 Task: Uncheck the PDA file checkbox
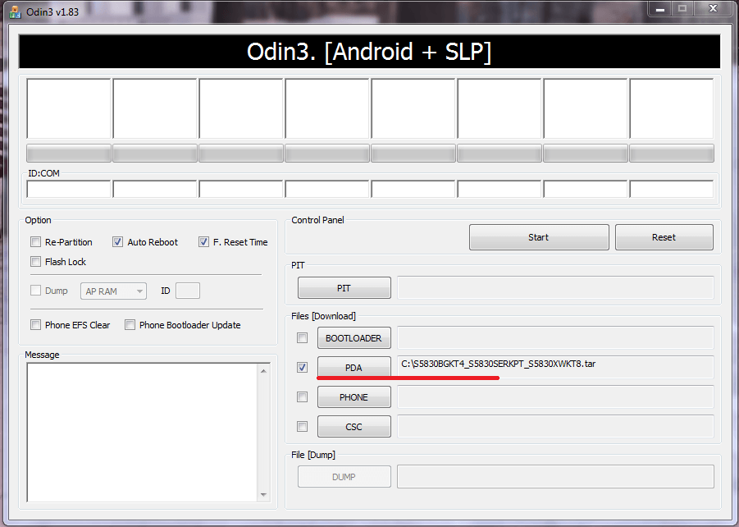click(x=303, y=367)
